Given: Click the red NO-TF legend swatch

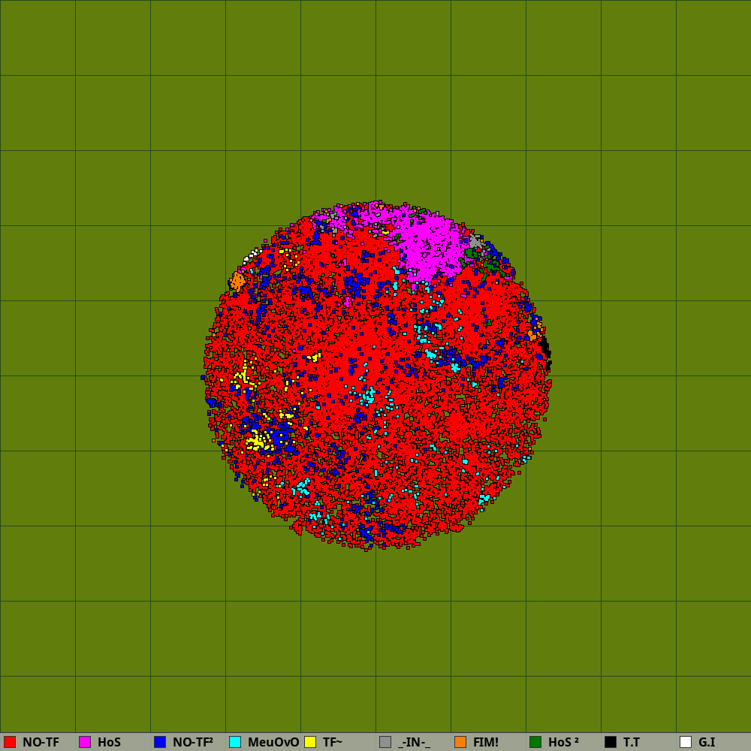Looking at the screenshot, I should click(10, 742).
